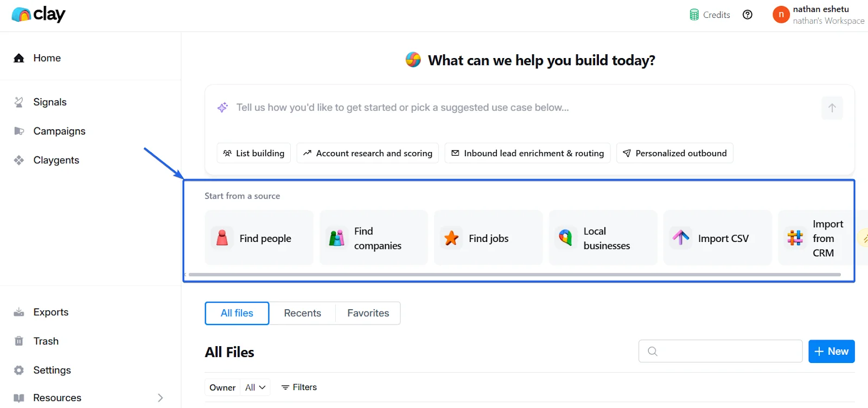Open the Owner All dropdown

click(255, 387)
